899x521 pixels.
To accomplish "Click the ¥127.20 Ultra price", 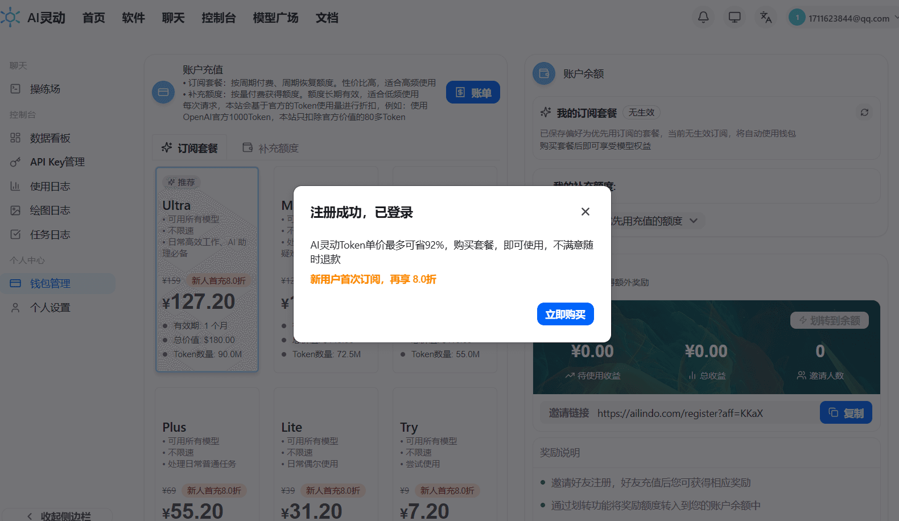I will pyautogui.click(x=199, y=301).
